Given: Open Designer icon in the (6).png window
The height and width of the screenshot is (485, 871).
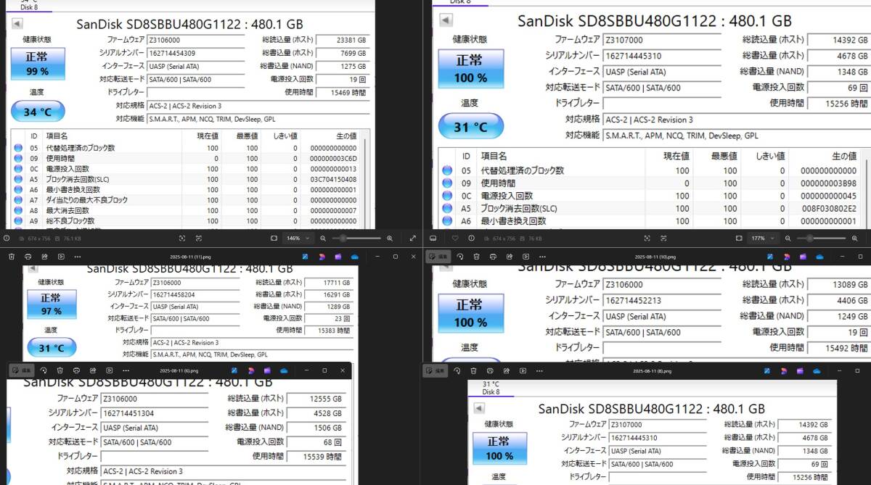Looking at the screenshot, I should coord(251,370).
